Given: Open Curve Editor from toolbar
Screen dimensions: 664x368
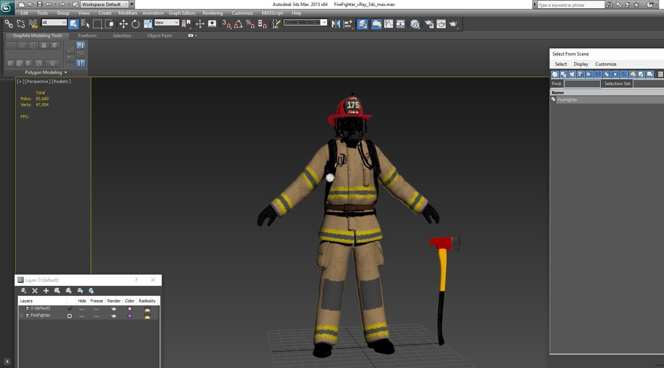Looking at the screenshot, I should [389, 24].
